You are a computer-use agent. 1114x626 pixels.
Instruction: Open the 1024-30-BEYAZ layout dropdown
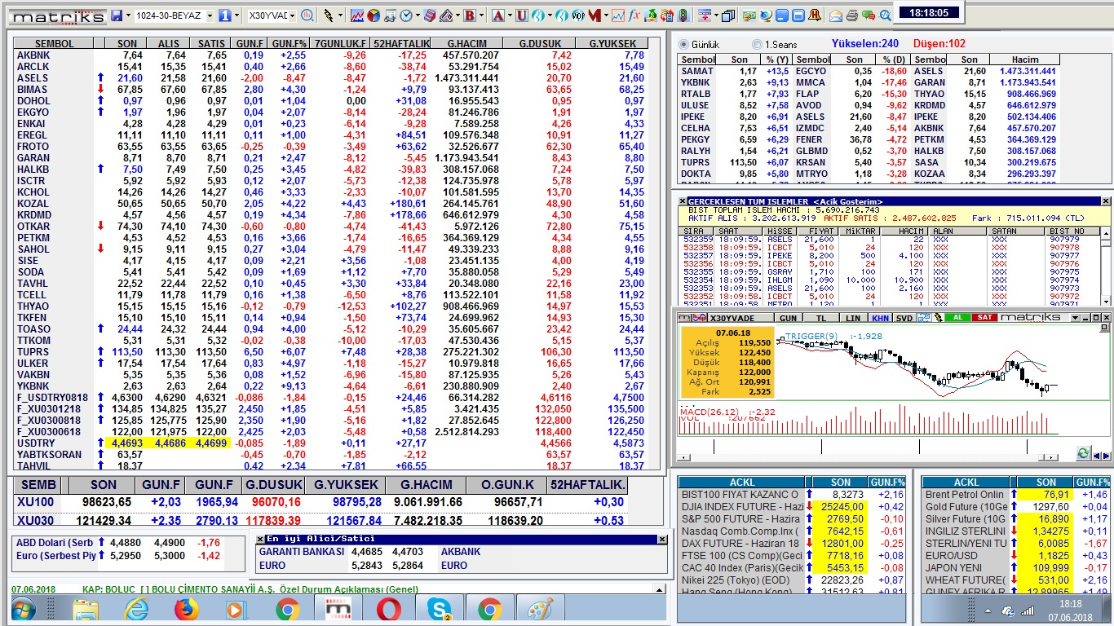click(210, 15)
